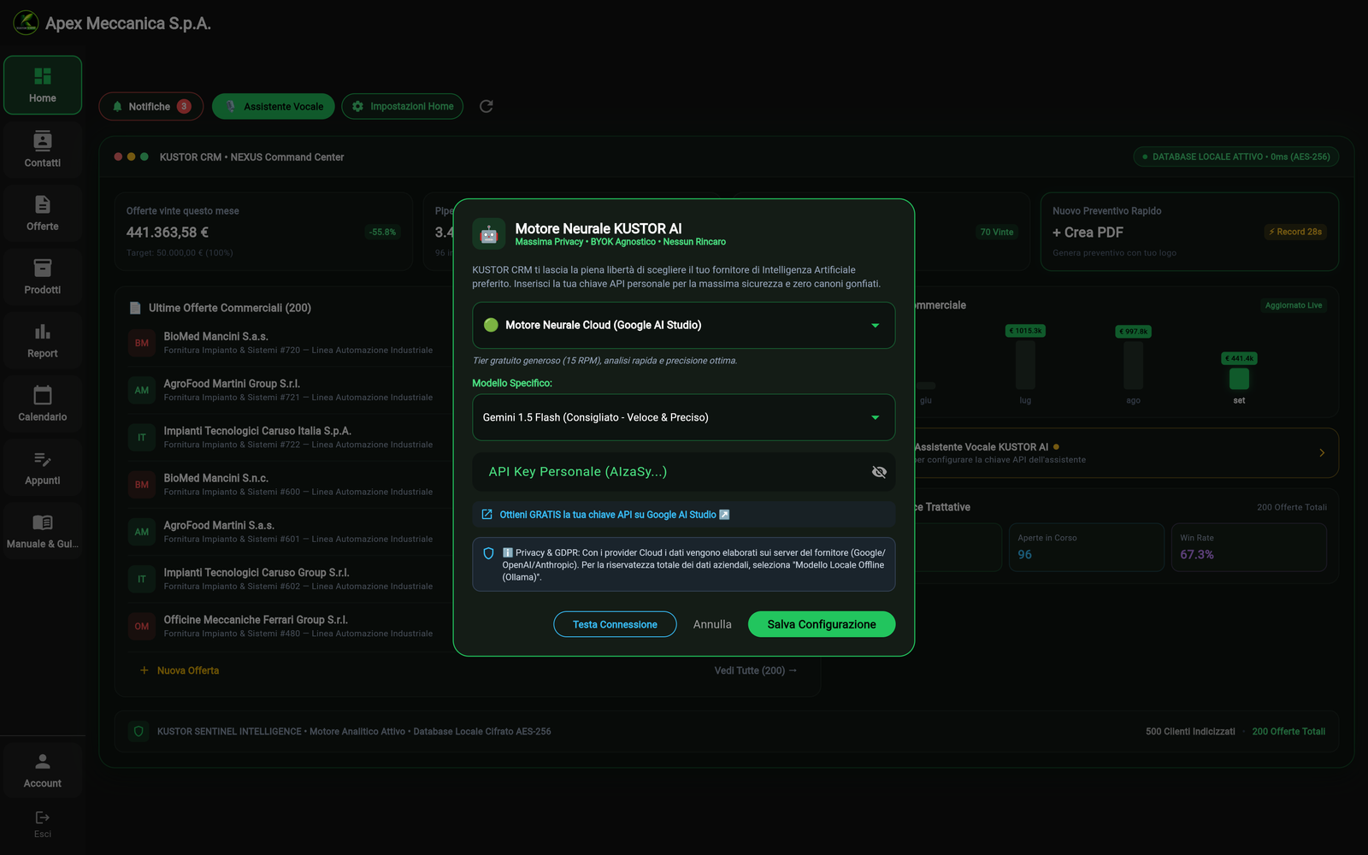The height and width of the screenshot is (855, 1368).
Task: Click the Aperte in Corso 96 card
Action: (x=1086, y=547)
